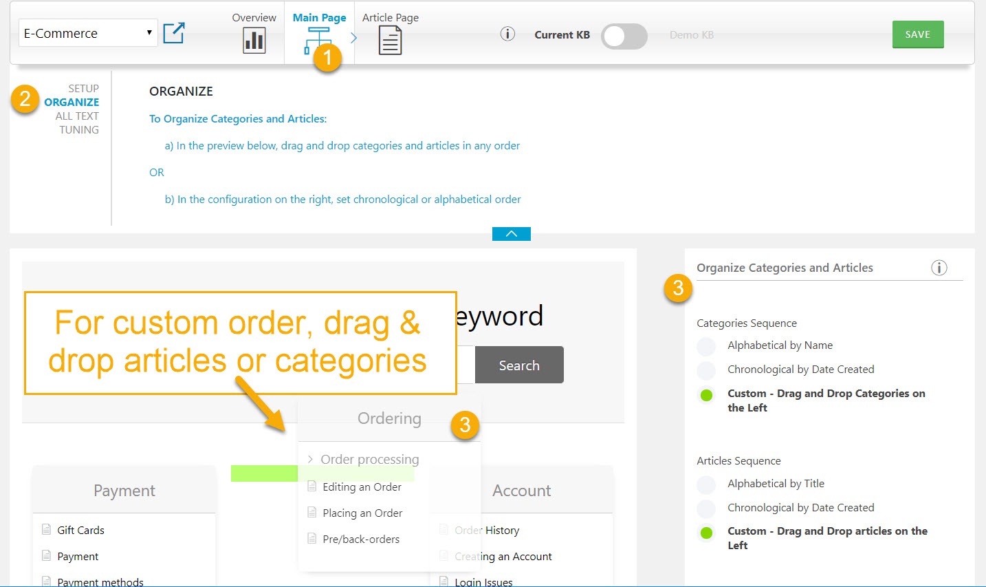
Task: Open the ORGANIZE sidebar section
Action: pos(72,102)
